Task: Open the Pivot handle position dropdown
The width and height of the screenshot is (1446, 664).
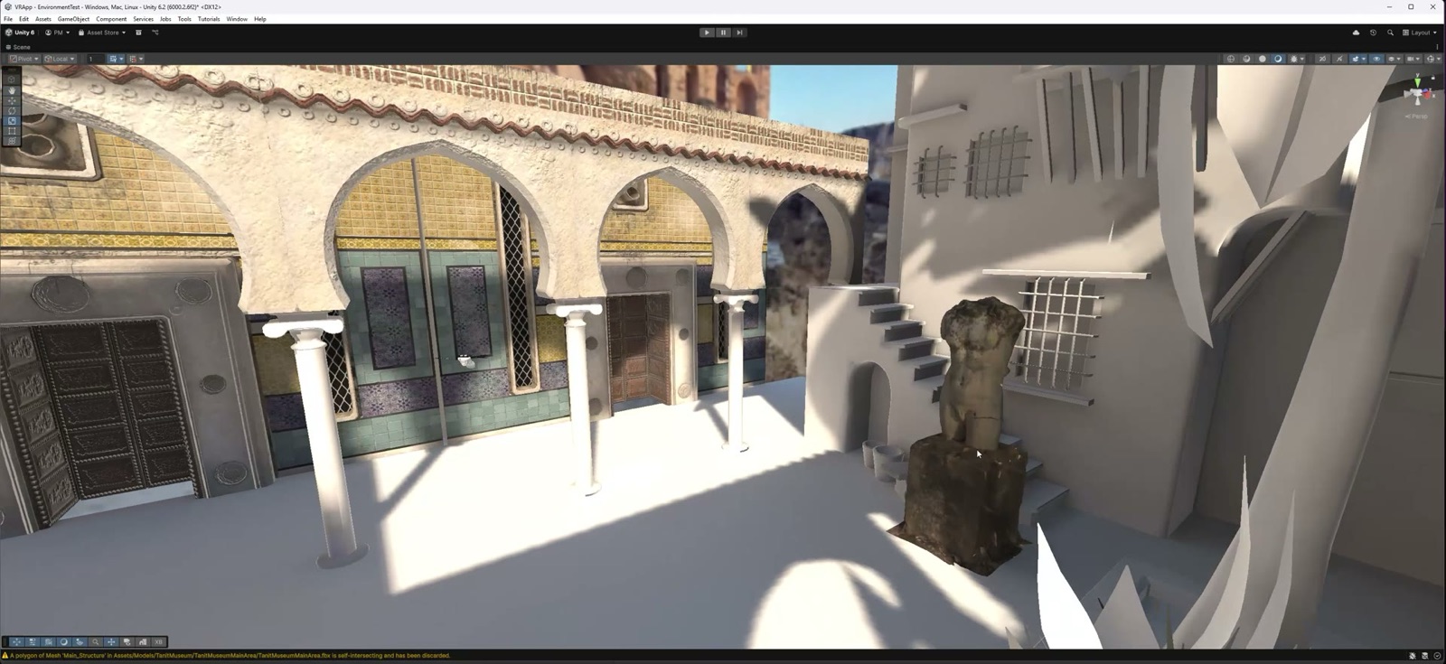Action: [x=24, y=59]
